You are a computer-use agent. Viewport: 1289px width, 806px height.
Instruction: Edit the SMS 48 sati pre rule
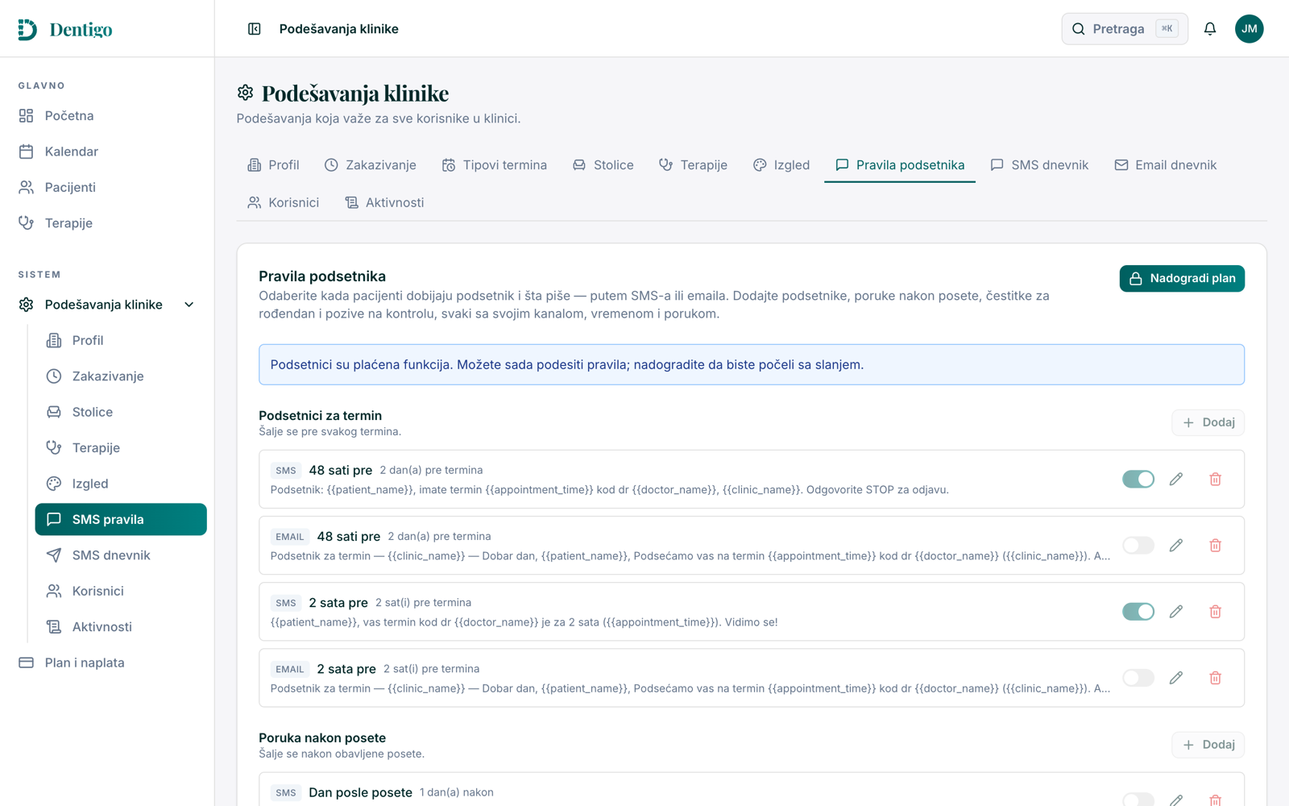tap(1176, 479)
